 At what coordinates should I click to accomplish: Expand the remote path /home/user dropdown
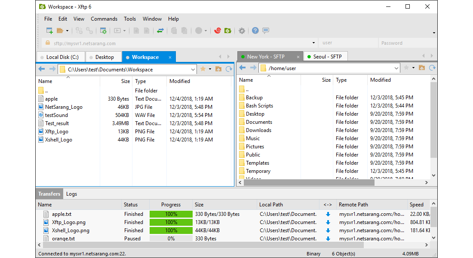click(396, 68)
